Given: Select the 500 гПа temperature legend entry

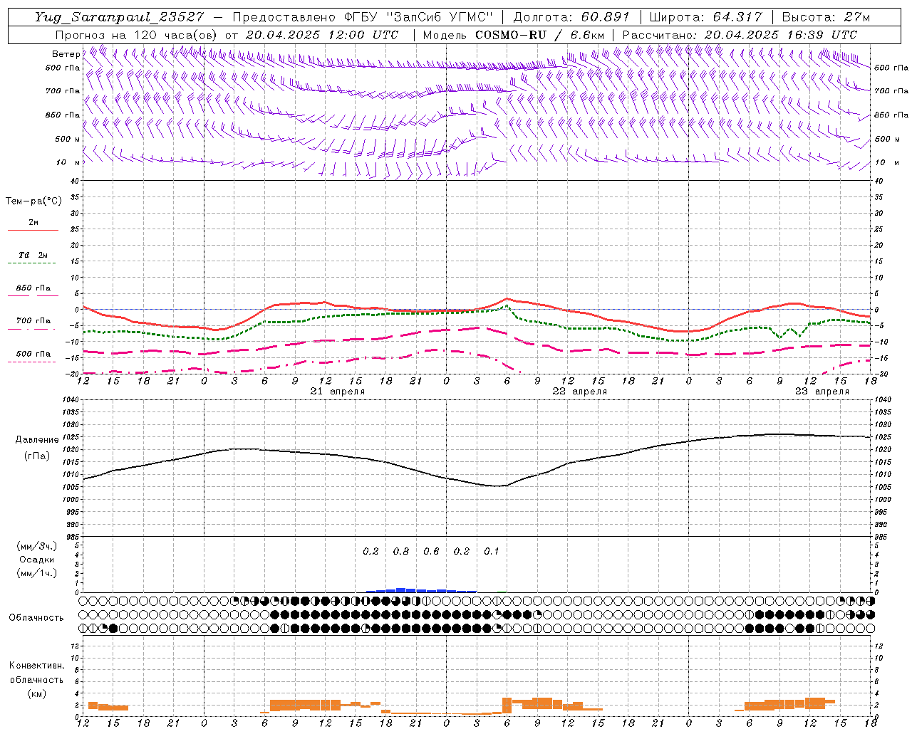Looking at the screenshot, I should click(x=33, y=354).
